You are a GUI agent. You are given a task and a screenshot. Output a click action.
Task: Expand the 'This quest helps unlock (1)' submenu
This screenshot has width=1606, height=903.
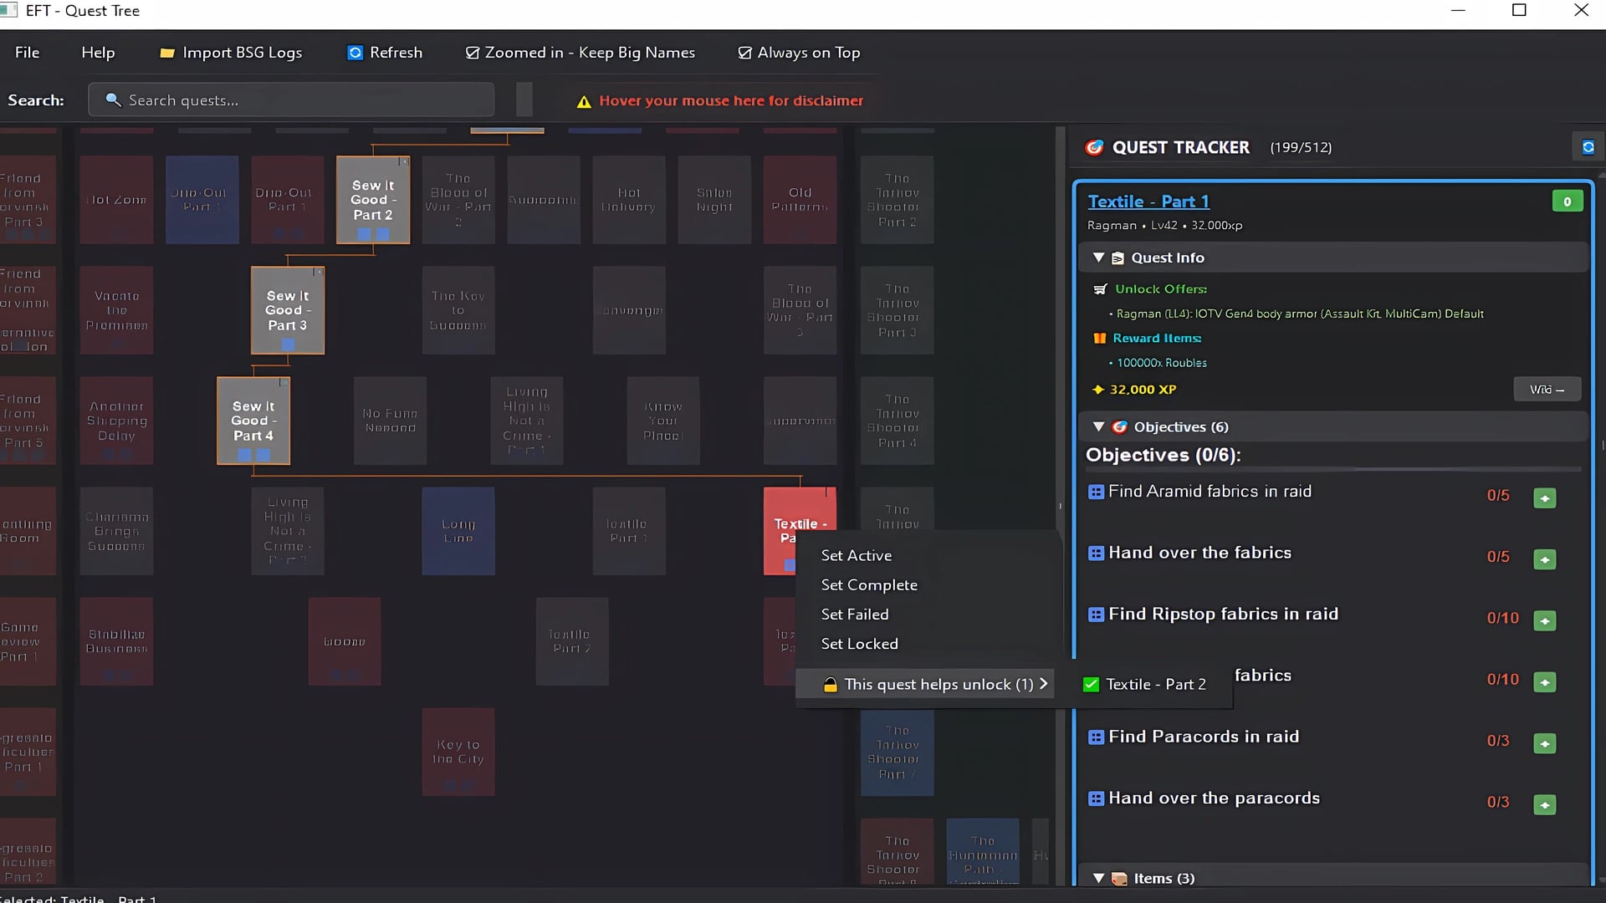click(927, 684)
